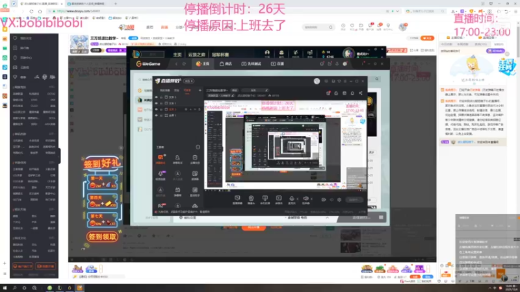Image resolution: width=520 pixels, height=292 pixels.
Task: Collapse the Douyu left sidebar handle
Action: click(x=59, y=155)
